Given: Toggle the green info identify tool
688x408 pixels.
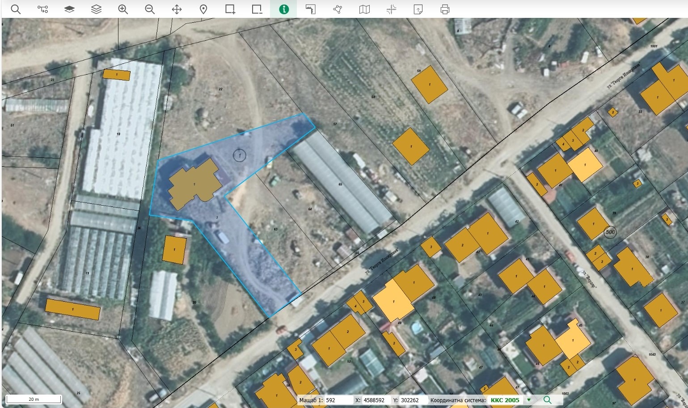Looking at the screenshot, I should pos(284,9).
